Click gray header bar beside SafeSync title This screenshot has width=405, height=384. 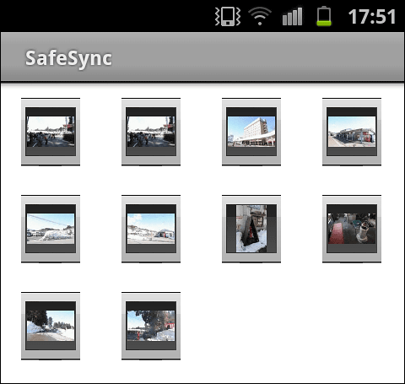[x=253, y=57]
